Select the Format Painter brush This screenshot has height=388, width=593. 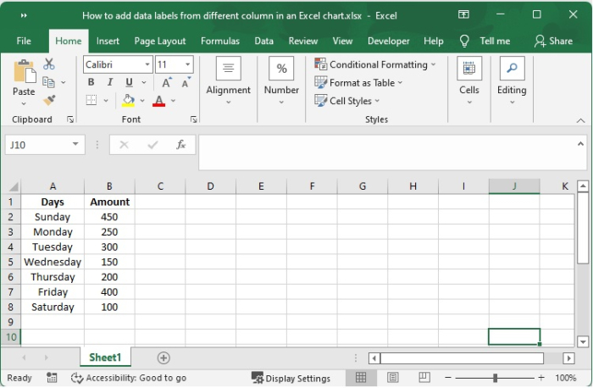pyautogui.click(x=49, y=100)
